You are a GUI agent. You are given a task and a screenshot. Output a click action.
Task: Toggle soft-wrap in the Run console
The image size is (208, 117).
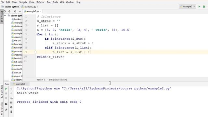tap(11, 98)
